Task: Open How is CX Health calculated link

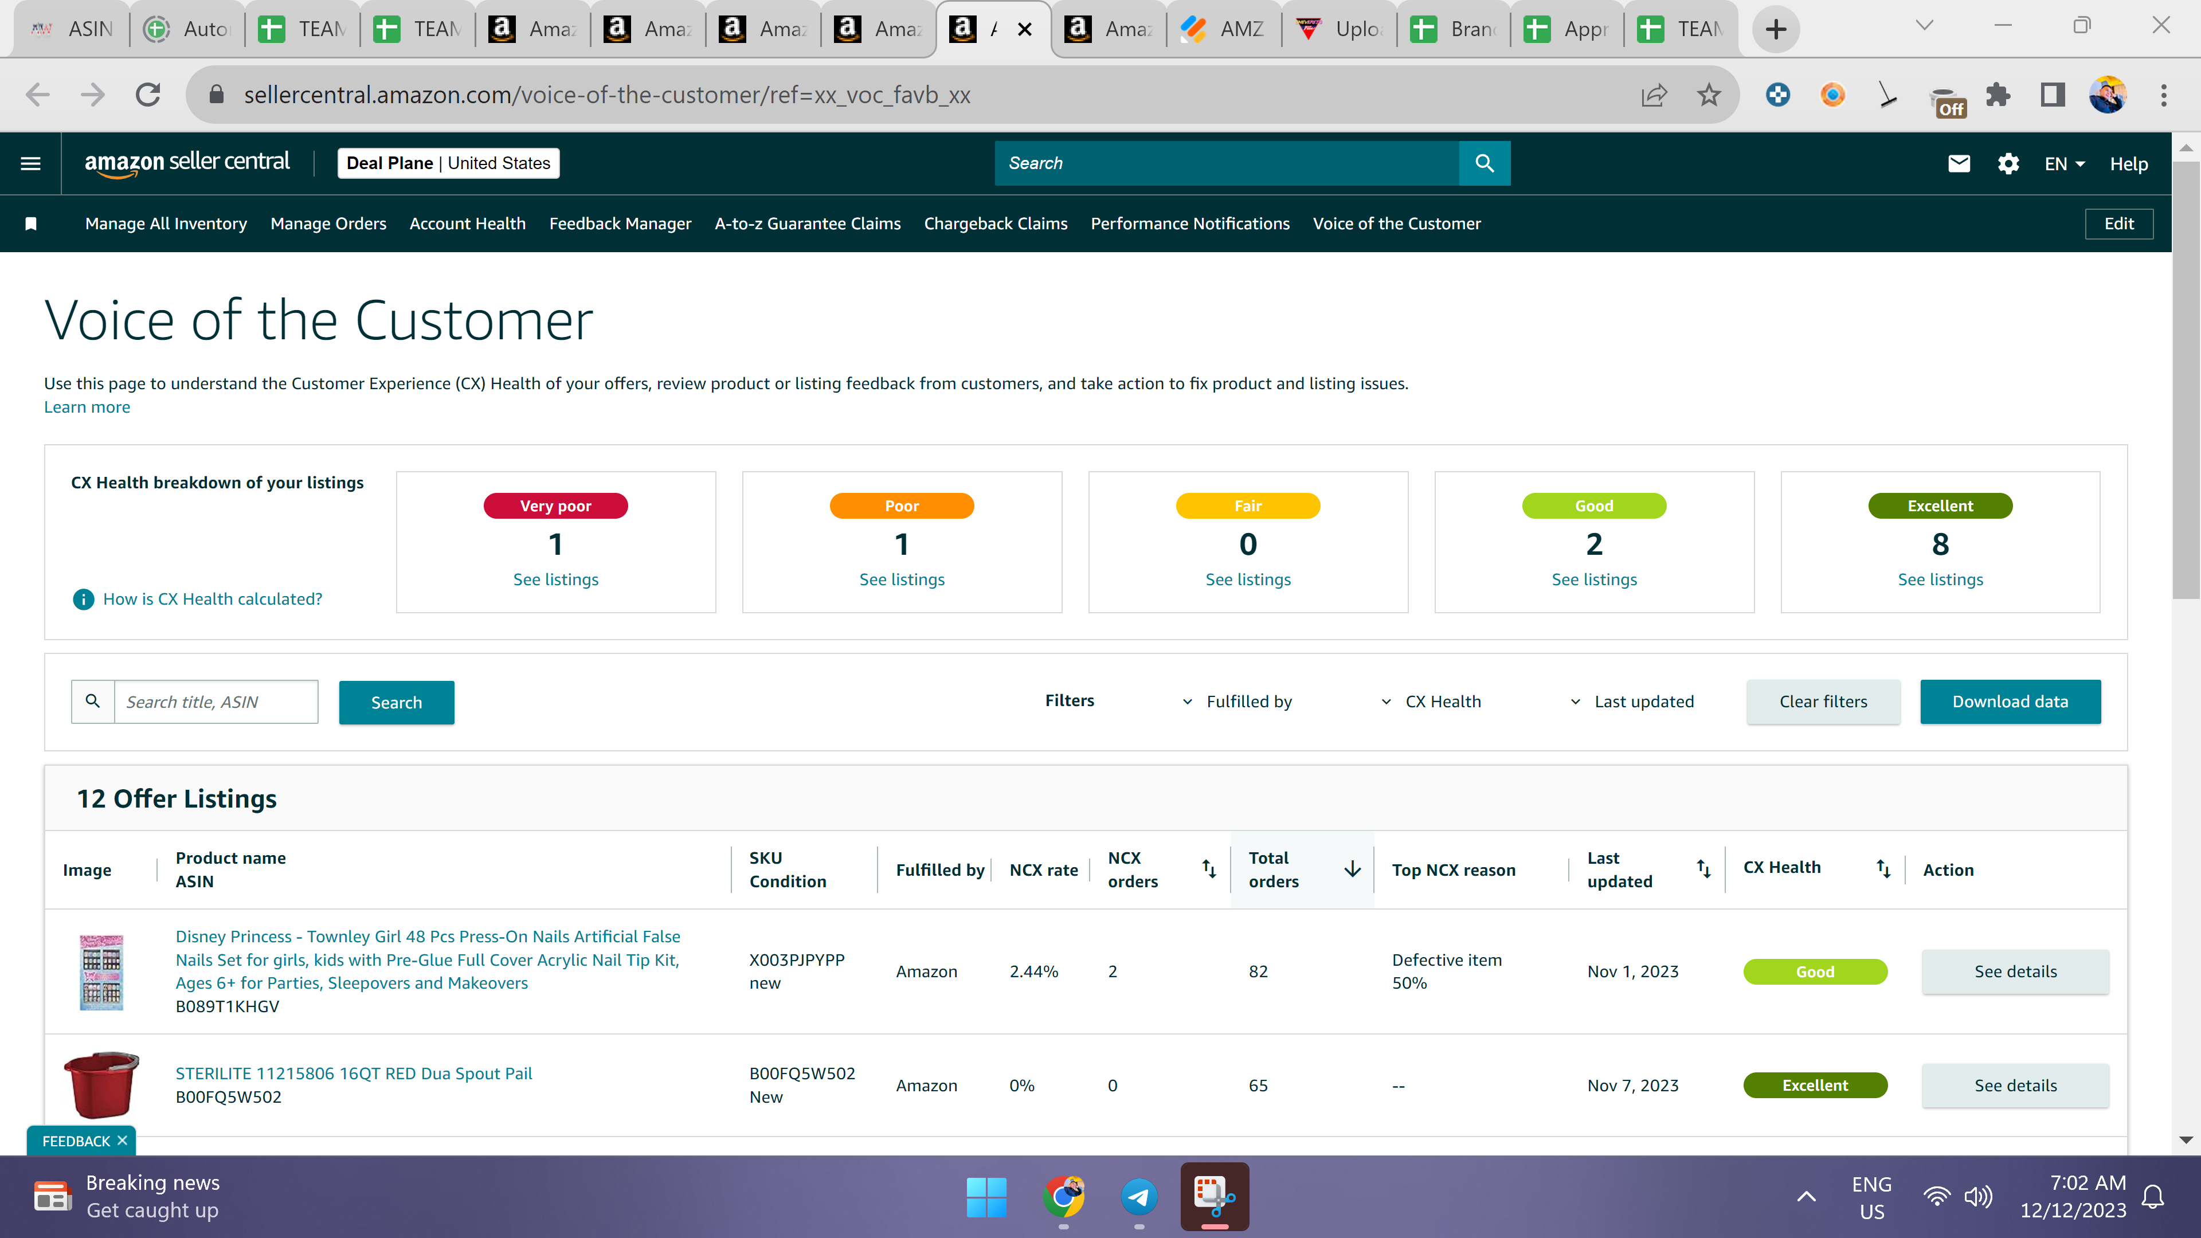Action: pos(213,599)
